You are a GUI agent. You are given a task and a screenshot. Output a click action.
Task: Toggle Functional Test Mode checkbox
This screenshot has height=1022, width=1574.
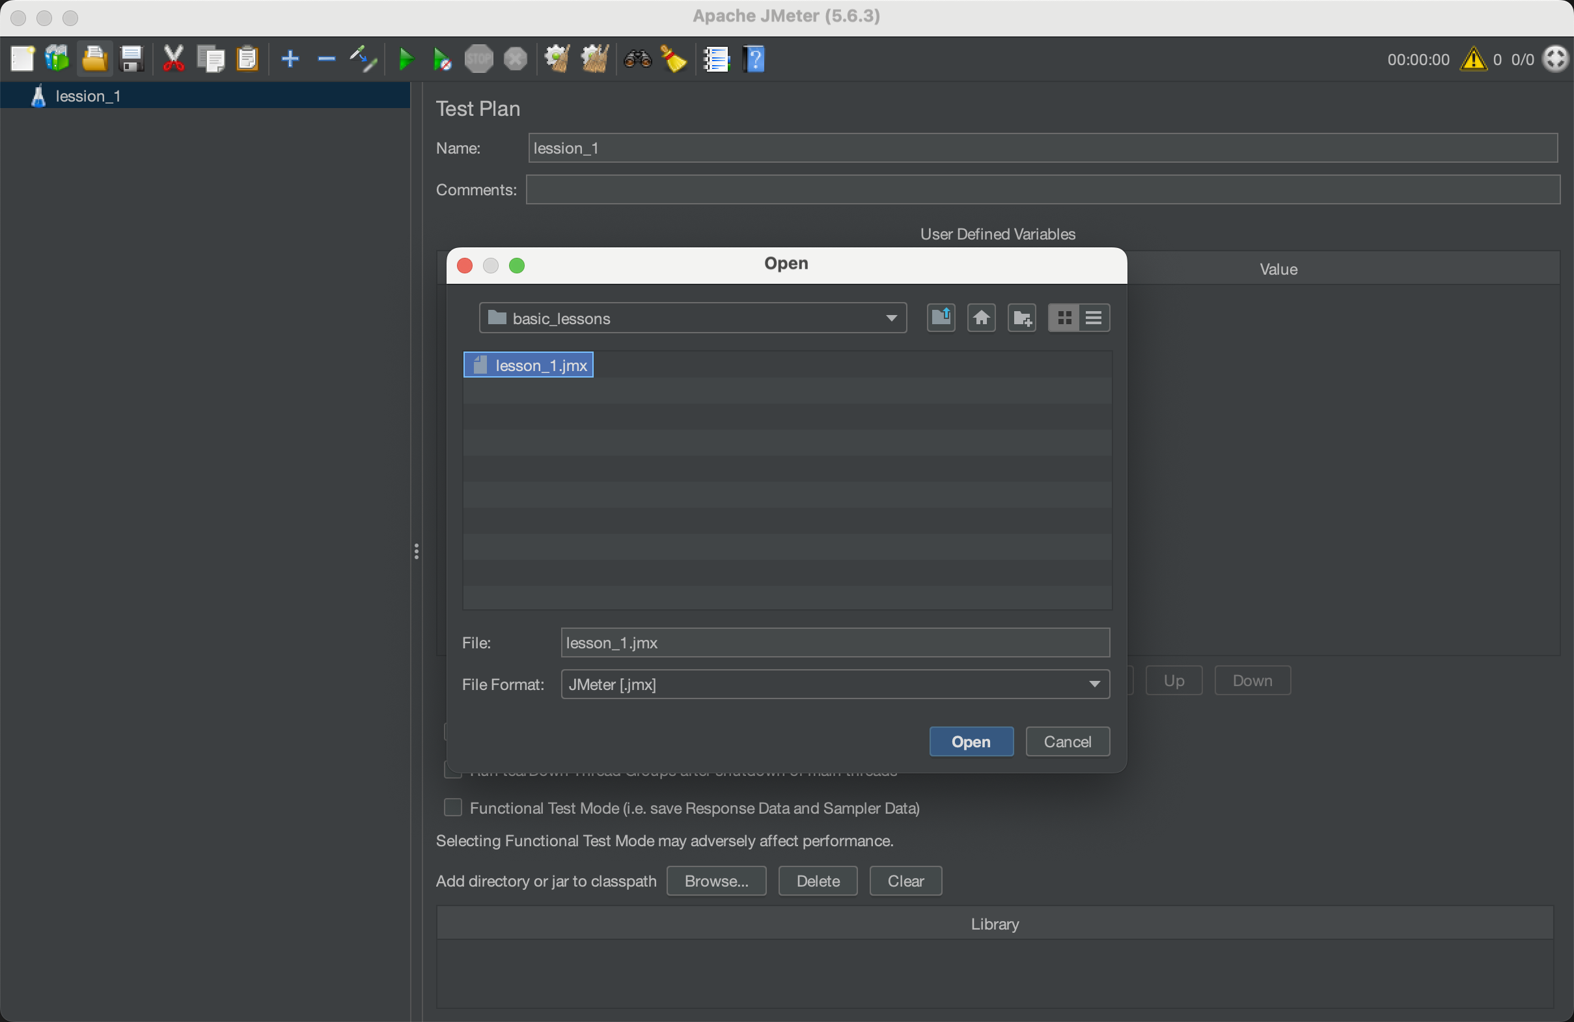coord(452,808)
